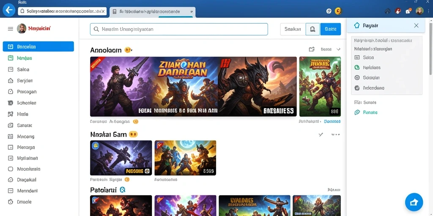This screenshot has height=216, width=433.
Task: Click the Gonatan Anbogran caption under the banner
Action: coord(110,121)
